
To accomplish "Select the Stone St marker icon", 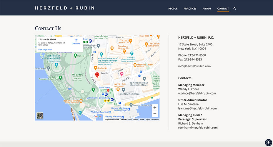I will [132, 53].
